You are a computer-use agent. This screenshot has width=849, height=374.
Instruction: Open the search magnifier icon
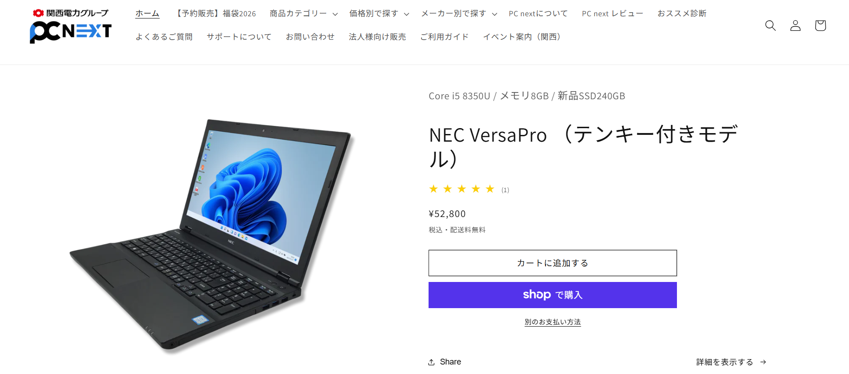pos(770,26)
